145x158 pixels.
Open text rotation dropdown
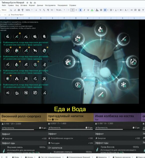(x=126, y=10)
